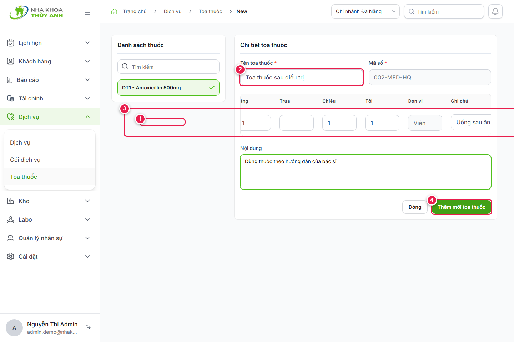Screen dimensions: 514x342
Task: Expand the Lịch hẹn menu chevron
Action: [87, 43]
